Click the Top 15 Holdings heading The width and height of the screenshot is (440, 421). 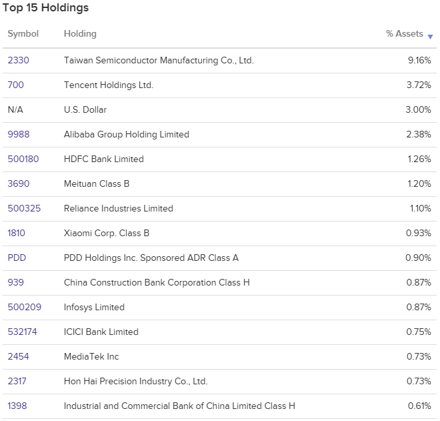pyautogui.click(x=45, y=8)
